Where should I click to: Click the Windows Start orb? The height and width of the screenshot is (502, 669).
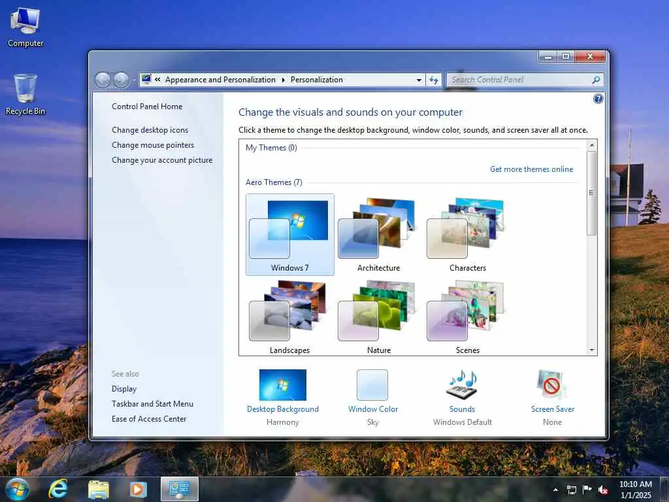17,489
